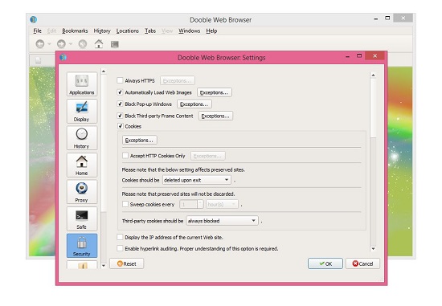Image resolution: width=442 pixels, height=306 pixels.
Task: Click the Home toolbar icon in browser
Action: pos(99,44)
